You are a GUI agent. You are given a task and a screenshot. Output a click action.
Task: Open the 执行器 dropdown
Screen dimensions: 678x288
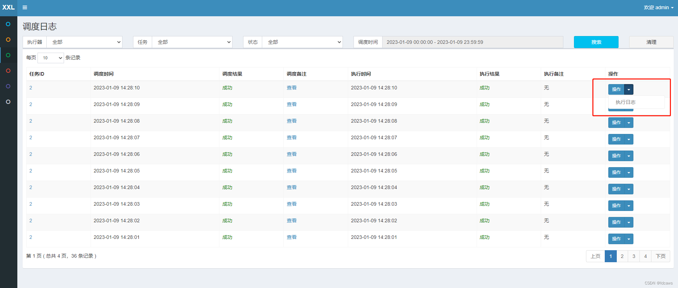pos(84,42)
